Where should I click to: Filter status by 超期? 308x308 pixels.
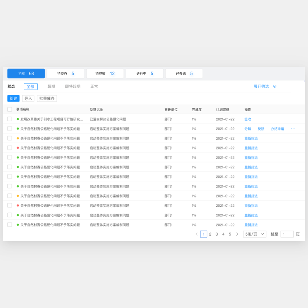pos(51,87)
